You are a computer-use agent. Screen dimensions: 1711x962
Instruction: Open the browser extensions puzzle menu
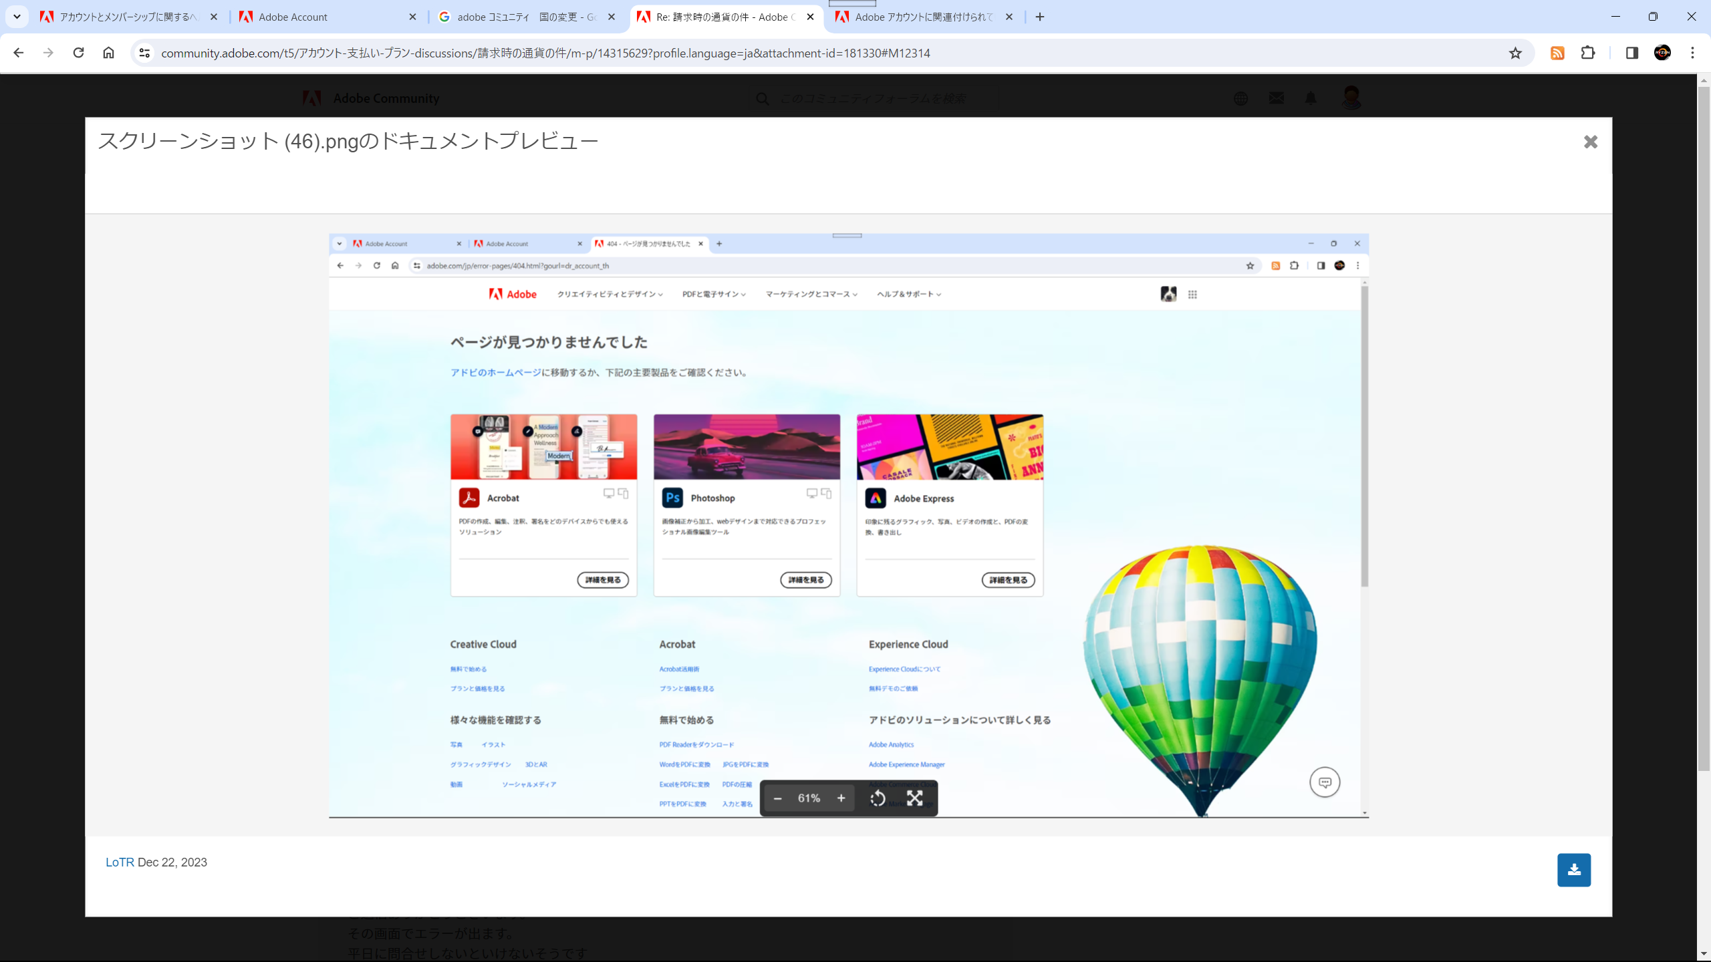1588,53
